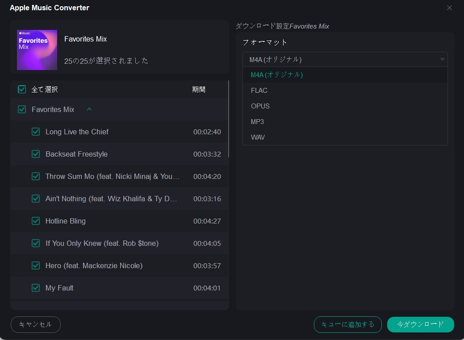Image resolution: width=464 pixels, height=340 pixels.
Task: Toggle checkbox for Ain't Nothing track
Action: tap(36, 199)
